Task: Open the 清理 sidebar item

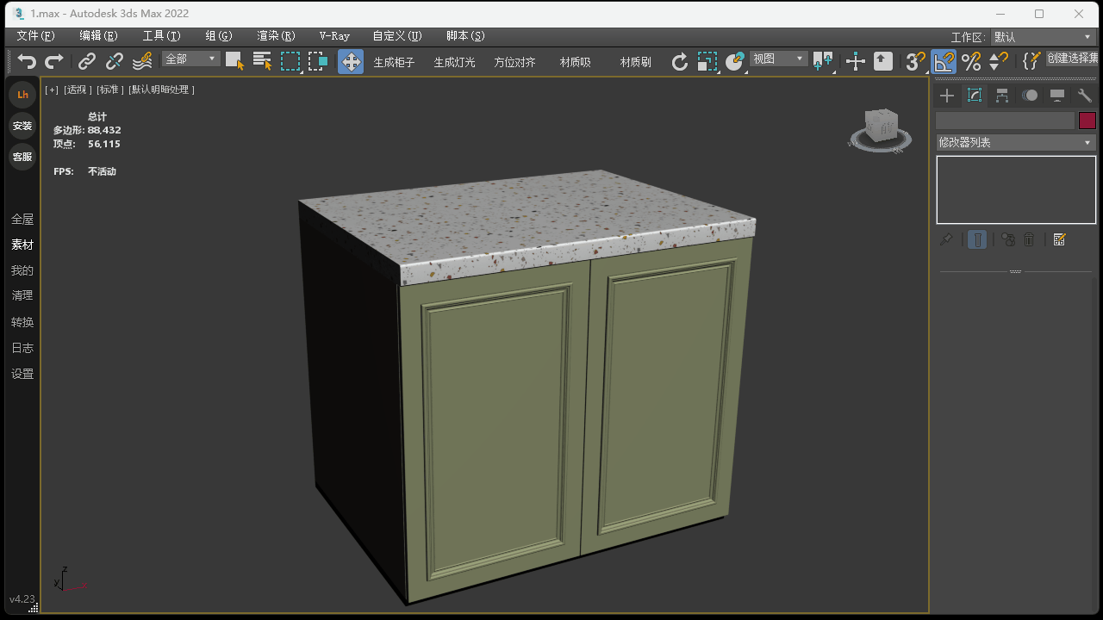Action: pos(22,295)
